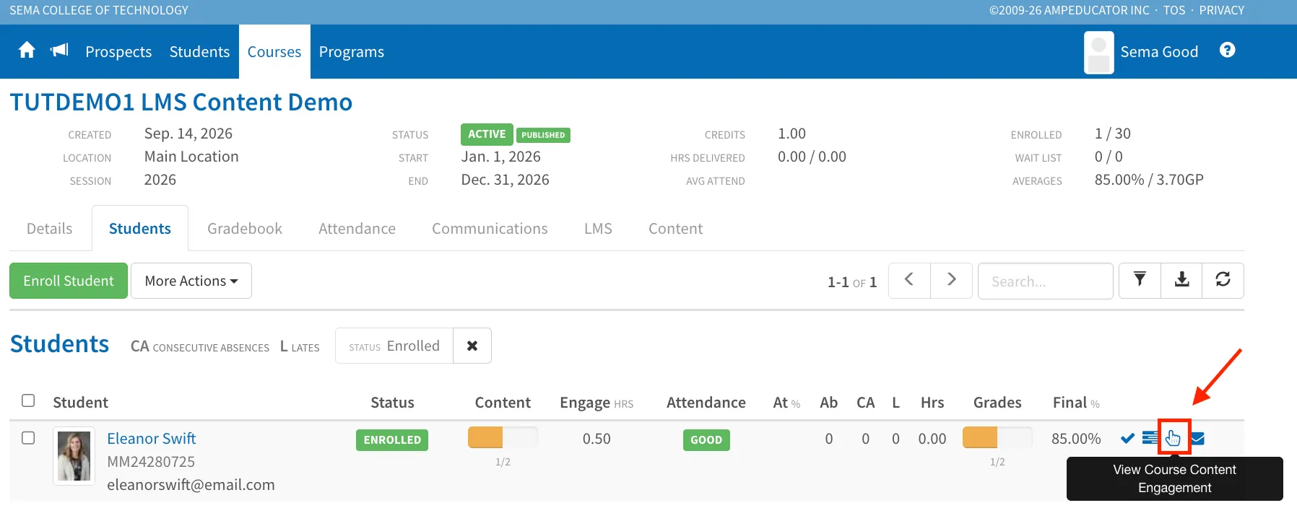Check the box for Eleanor Swift
1297x521 pixels.
(x=28, y=438)
